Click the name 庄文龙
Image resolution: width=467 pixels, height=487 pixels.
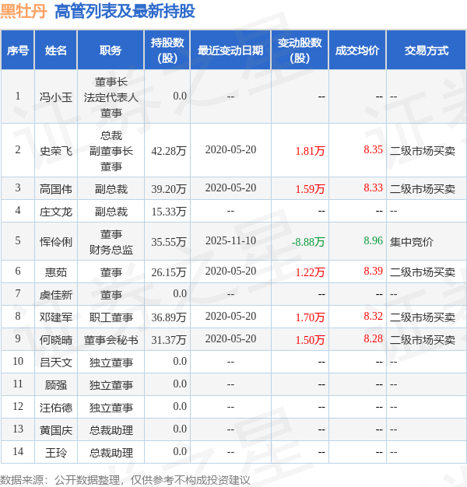tap(56, 211)
